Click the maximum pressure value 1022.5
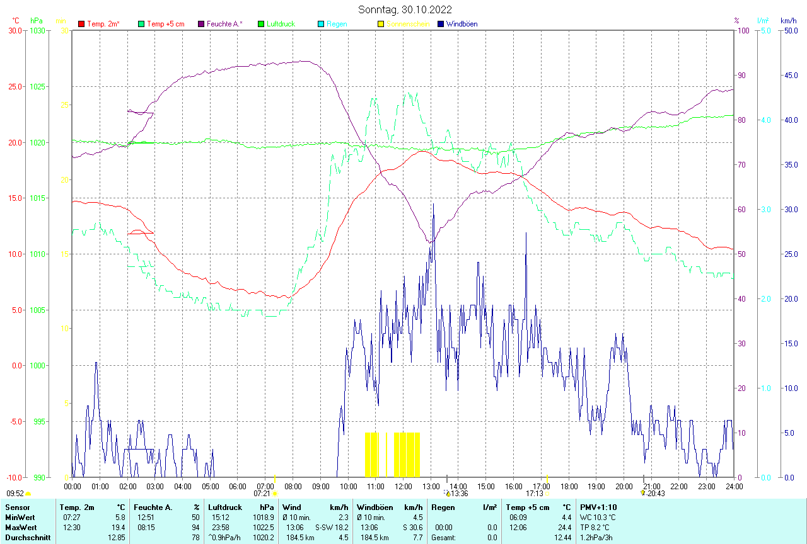Image resolution: width=807 pixels, height=544 pixels. (264, 528)
